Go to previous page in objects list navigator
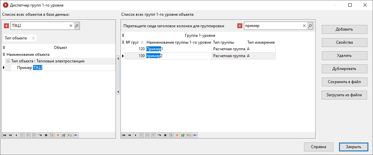This screenshot has width=373, height=155. point(10,135)
